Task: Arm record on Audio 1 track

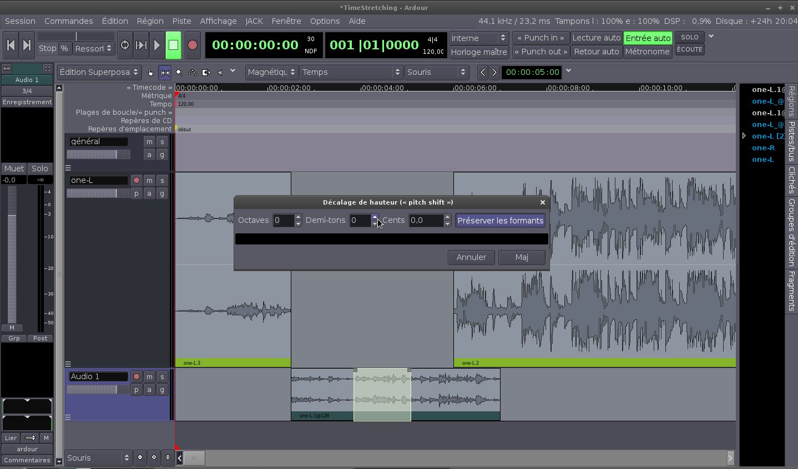Action: click(137, 376)
